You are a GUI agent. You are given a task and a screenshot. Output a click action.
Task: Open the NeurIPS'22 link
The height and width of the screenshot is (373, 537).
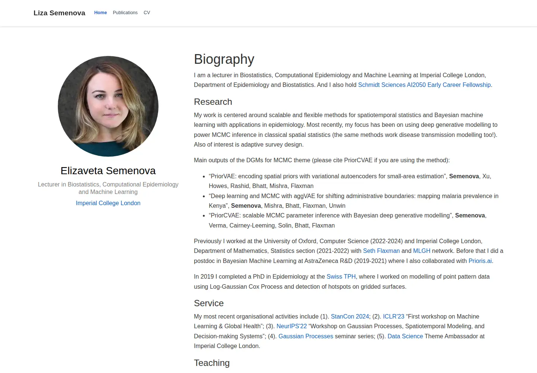pos(292,326)
